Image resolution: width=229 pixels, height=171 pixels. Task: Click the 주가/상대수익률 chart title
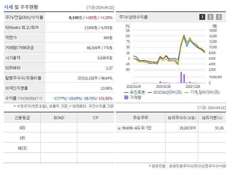133,17
